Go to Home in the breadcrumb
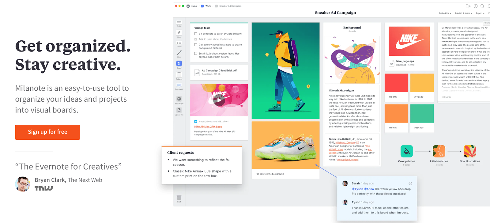490x223 pixels. point(192,6)
